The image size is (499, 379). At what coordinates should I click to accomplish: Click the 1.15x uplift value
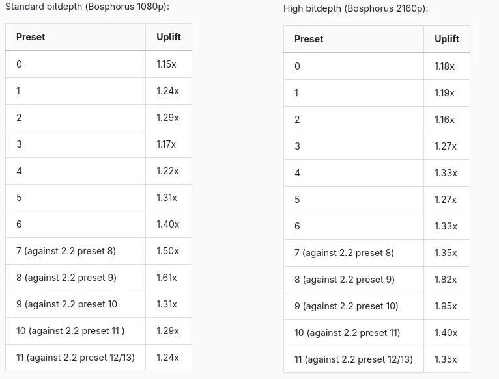(x=166, y=64)
